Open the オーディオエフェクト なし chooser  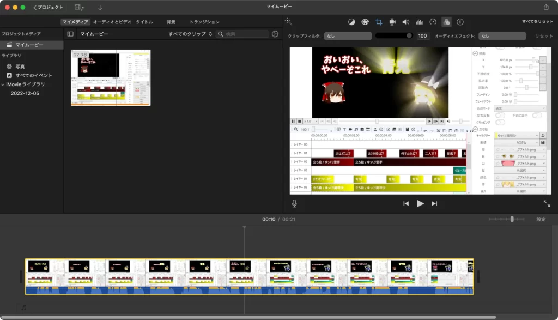[x=502, y=36]
